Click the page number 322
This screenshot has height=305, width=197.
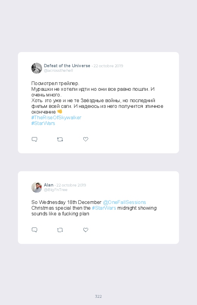(x=98, y=296)
